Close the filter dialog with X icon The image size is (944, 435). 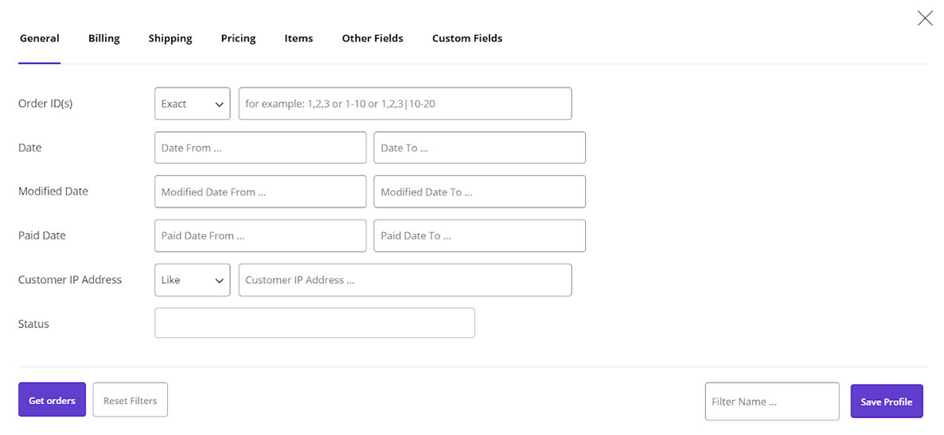coord(925,18)
